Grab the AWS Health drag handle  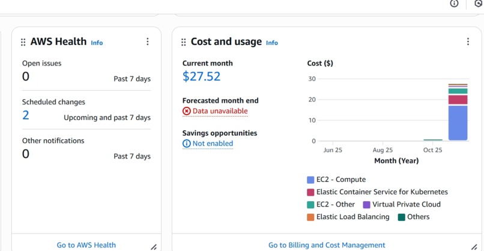pos(23,43)
